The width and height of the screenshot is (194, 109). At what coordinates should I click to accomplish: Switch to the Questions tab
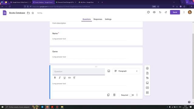[87, 19]
